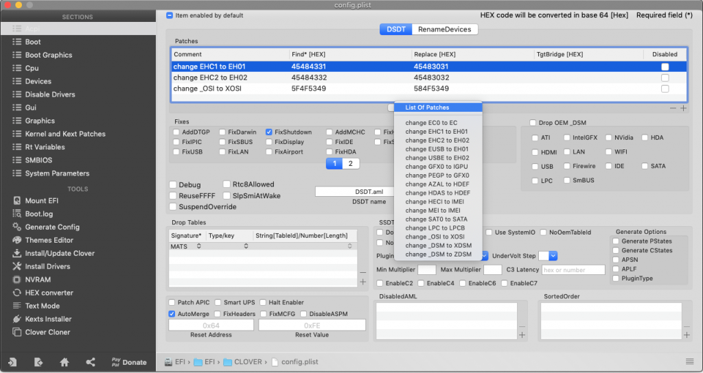703x373 pixels.
Task: Open Type/key dropdown in Drop Tables
Action: click(x=246, y=246)
